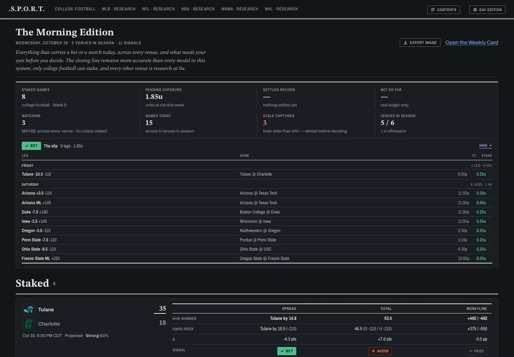Click the AVOID signal for total
Screen dimensions: 514x357
(x=380, y=351)
